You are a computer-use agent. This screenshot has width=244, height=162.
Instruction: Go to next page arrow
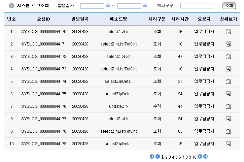[200, 157]
